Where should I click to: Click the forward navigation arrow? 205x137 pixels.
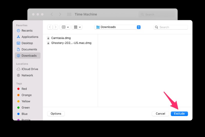click(x=55, y=27)
